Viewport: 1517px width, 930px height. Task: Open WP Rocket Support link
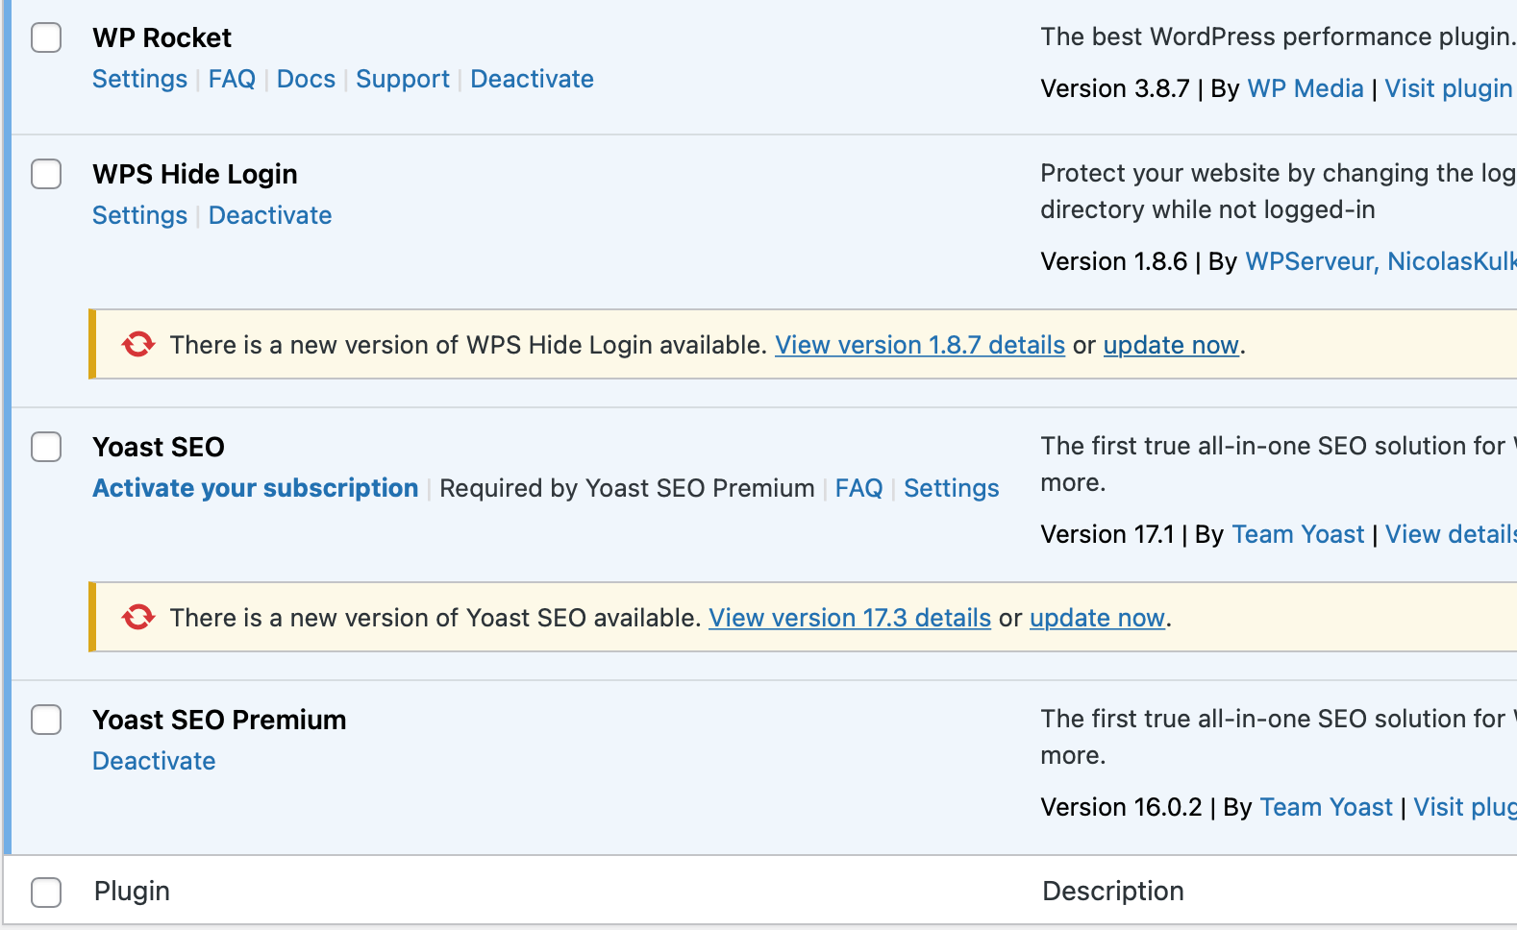point(403,79)
